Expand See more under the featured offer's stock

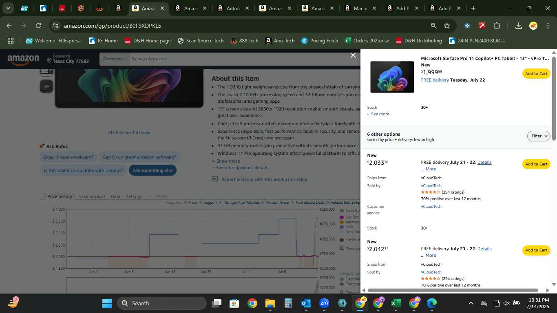coord(378,114)
